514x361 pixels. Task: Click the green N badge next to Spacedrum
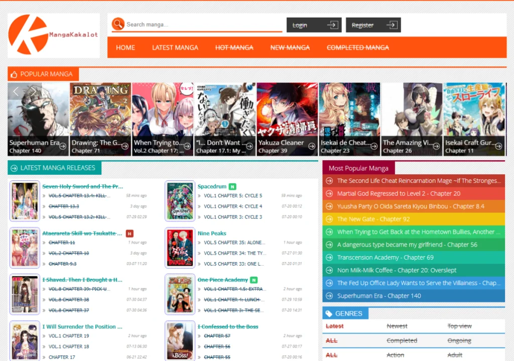click(232, 187)
